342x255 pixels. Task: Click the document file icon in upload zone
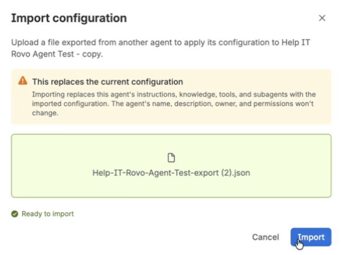click(x=171, y=158)
